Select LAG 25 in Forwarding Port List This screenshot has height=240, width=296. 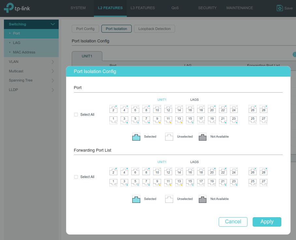pos(252,183)
